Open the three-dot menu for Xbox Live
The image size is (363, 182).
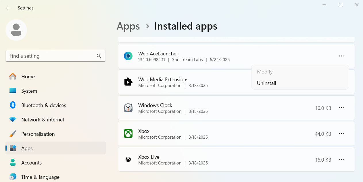pos(341,159)
